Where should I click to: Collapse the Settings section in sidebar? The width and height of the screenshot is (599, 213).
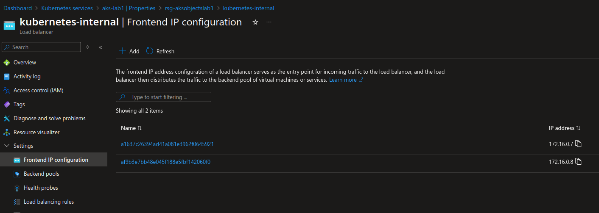[x=6, y=146]
